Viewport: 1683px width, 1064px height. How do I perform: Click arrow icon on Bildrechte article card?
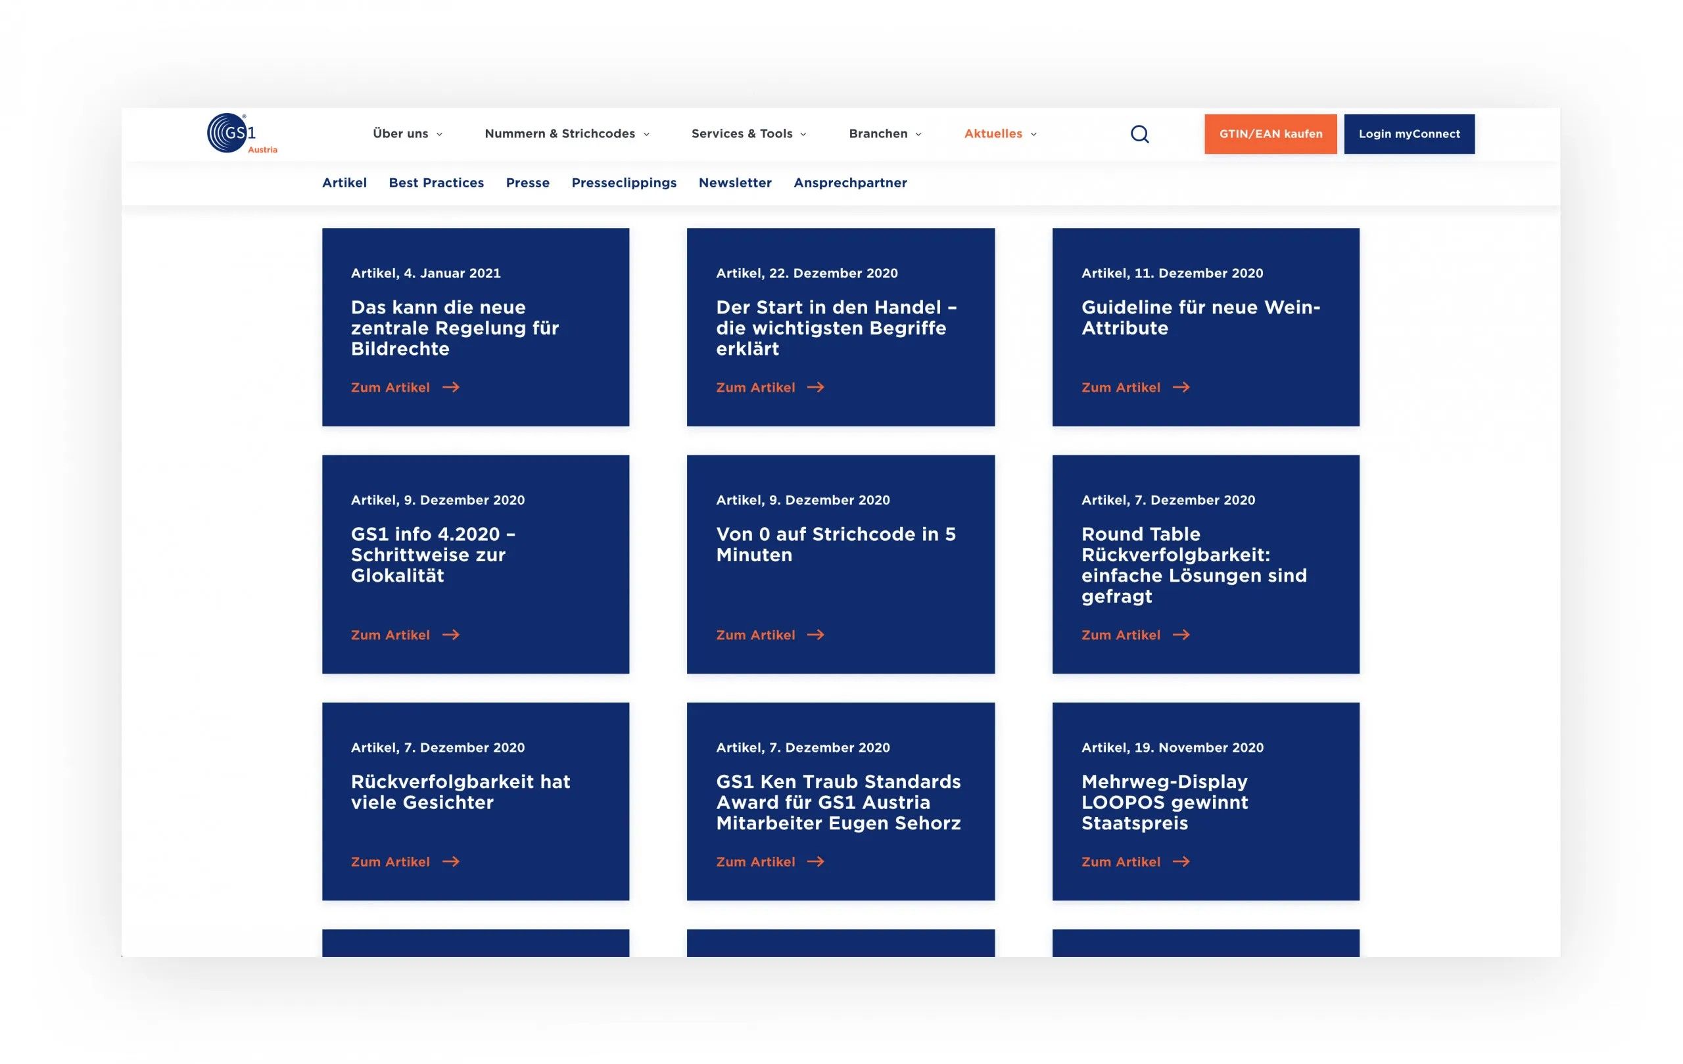[451, 387]
